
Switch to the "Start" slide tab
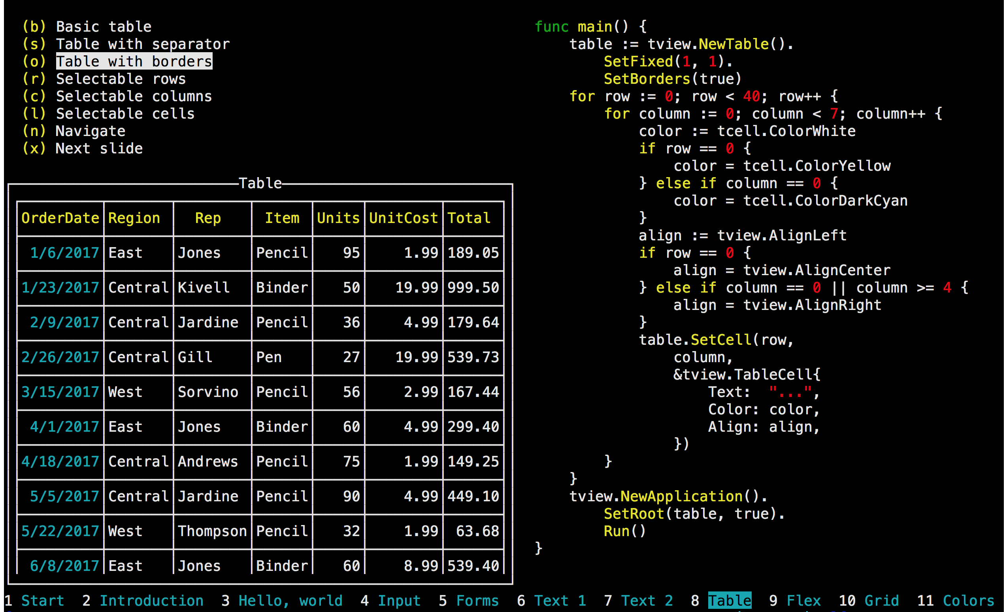[x=42, y=600]
